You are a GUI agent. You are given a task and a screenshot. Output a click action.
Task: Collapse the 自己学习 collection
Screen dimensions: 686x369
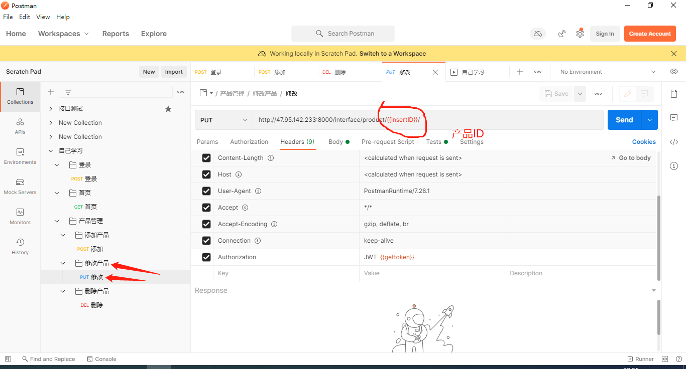pyautogui.click(x=50, y=151)
